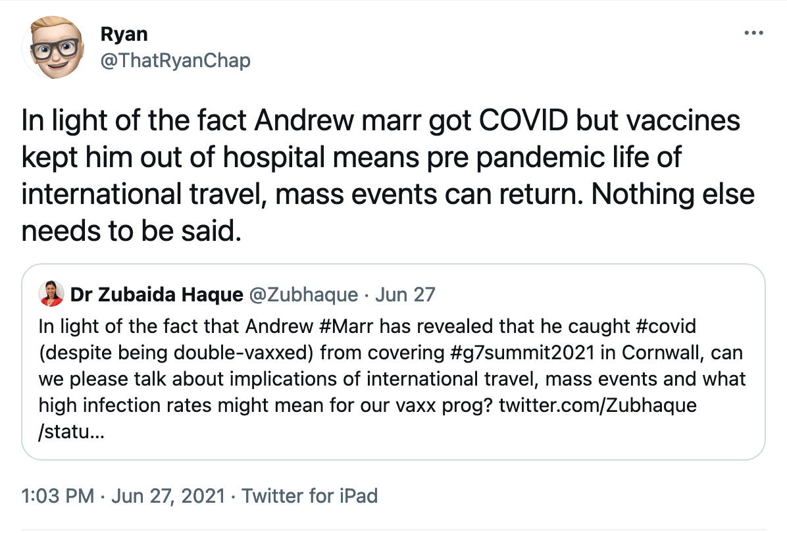Open the #Marr hashtag
The height and width of the screenshot is (533, 787).
tap(346, 326)
